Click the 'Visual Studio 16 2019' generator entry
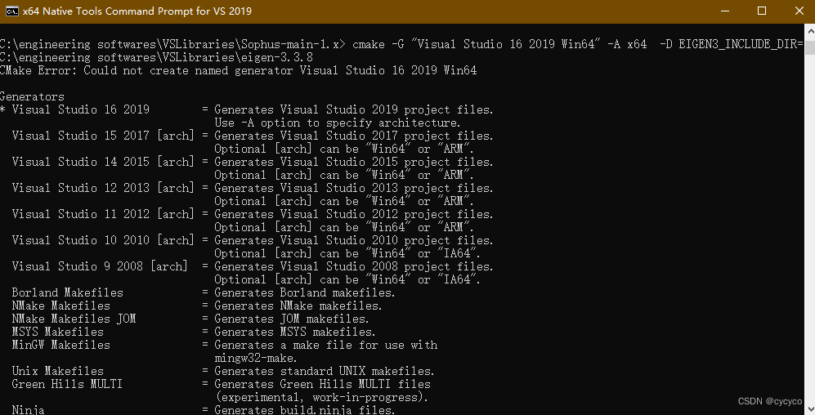The image size is (815, 415). [x=81, y=109]
